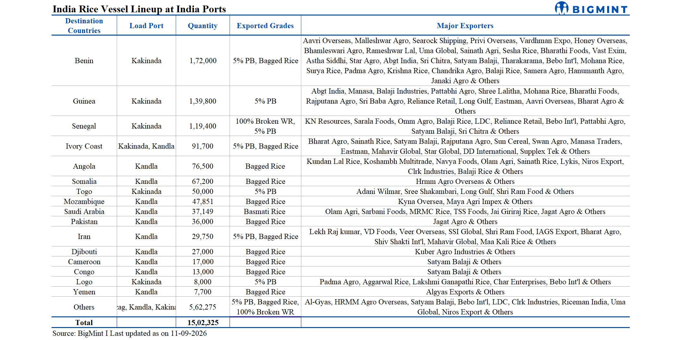The image size is (681, 340).
Task: Select the Somalia exporter Hrmm Agro Overseas
Action: (x=449, y=181)
